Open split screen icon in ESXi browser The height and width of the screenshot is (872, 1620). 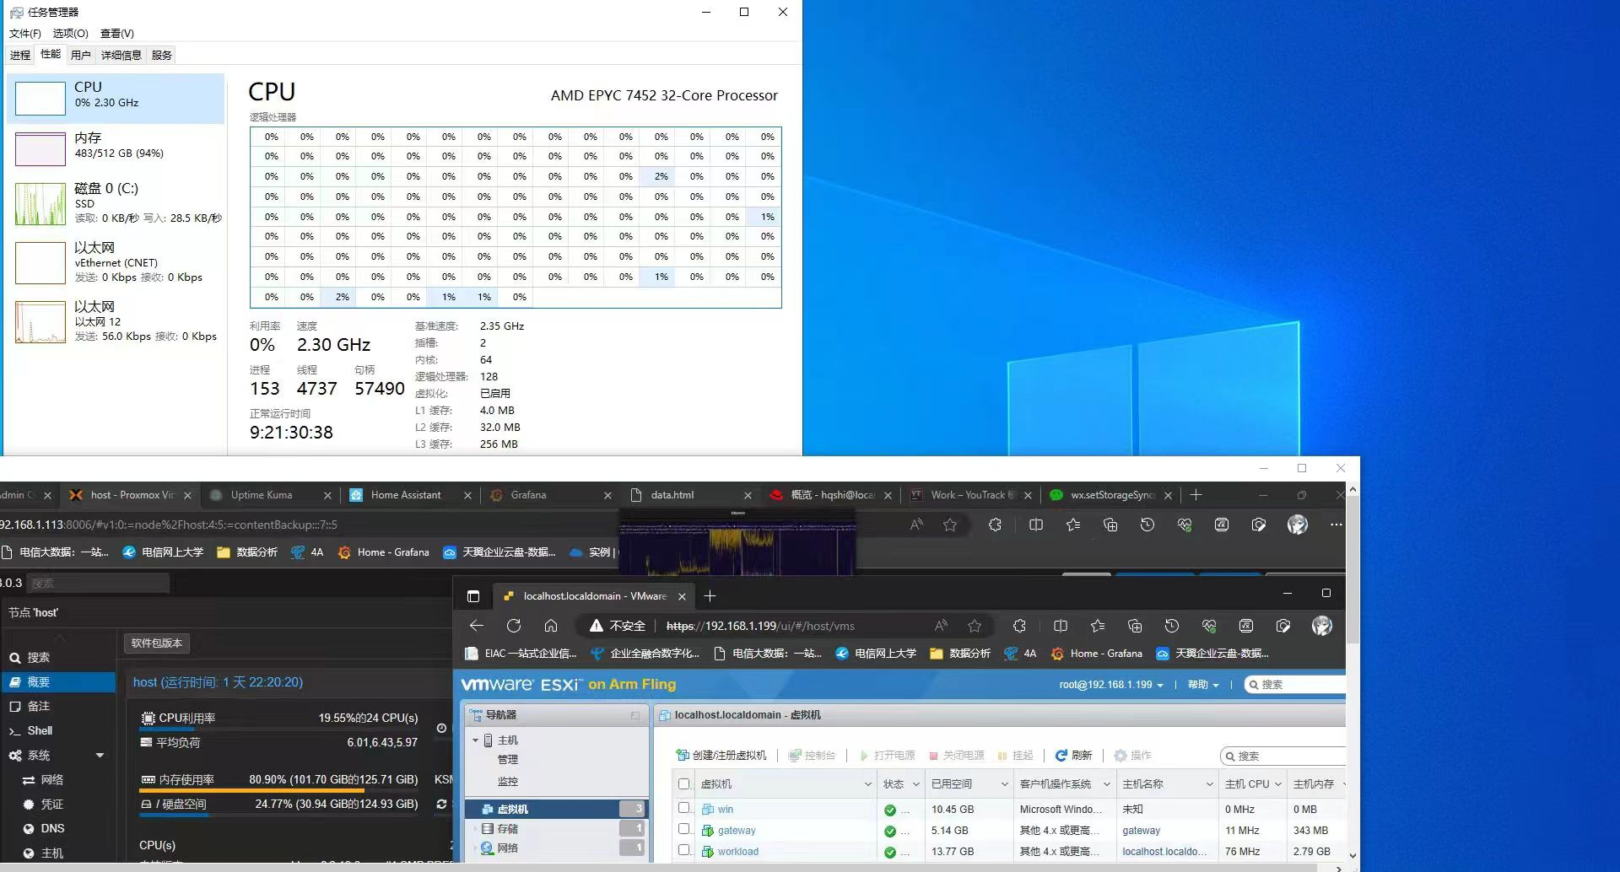coord(1061,626)
